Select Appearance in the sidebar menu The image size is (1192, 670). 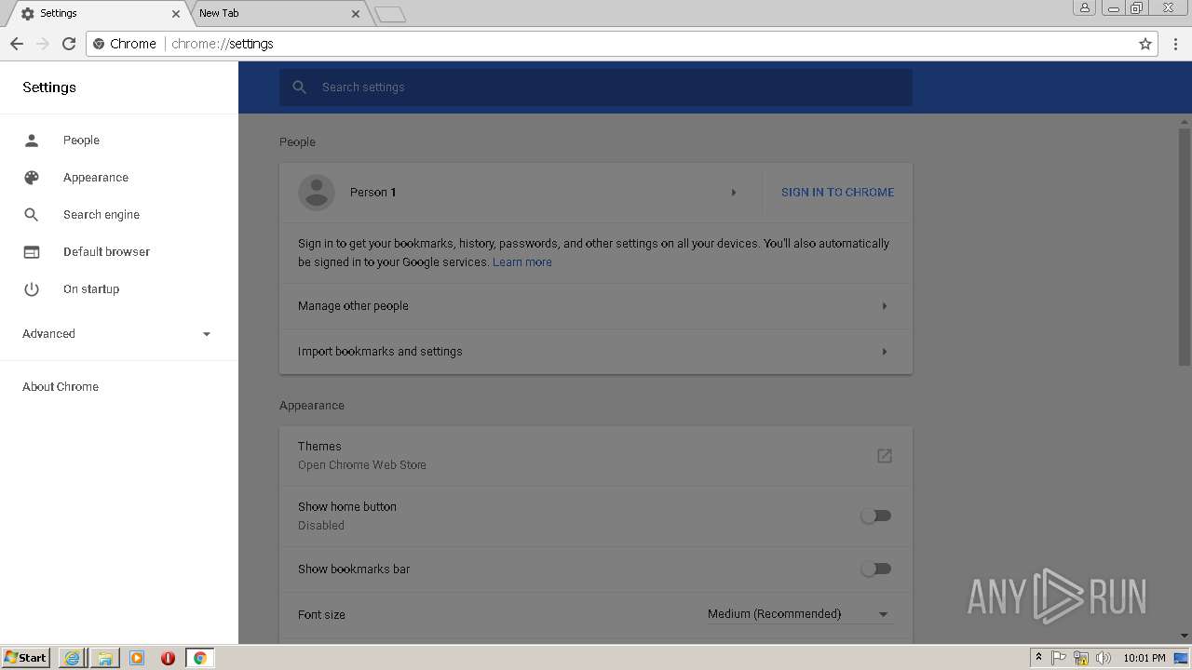pyautogui.click(x=96, y=178)
